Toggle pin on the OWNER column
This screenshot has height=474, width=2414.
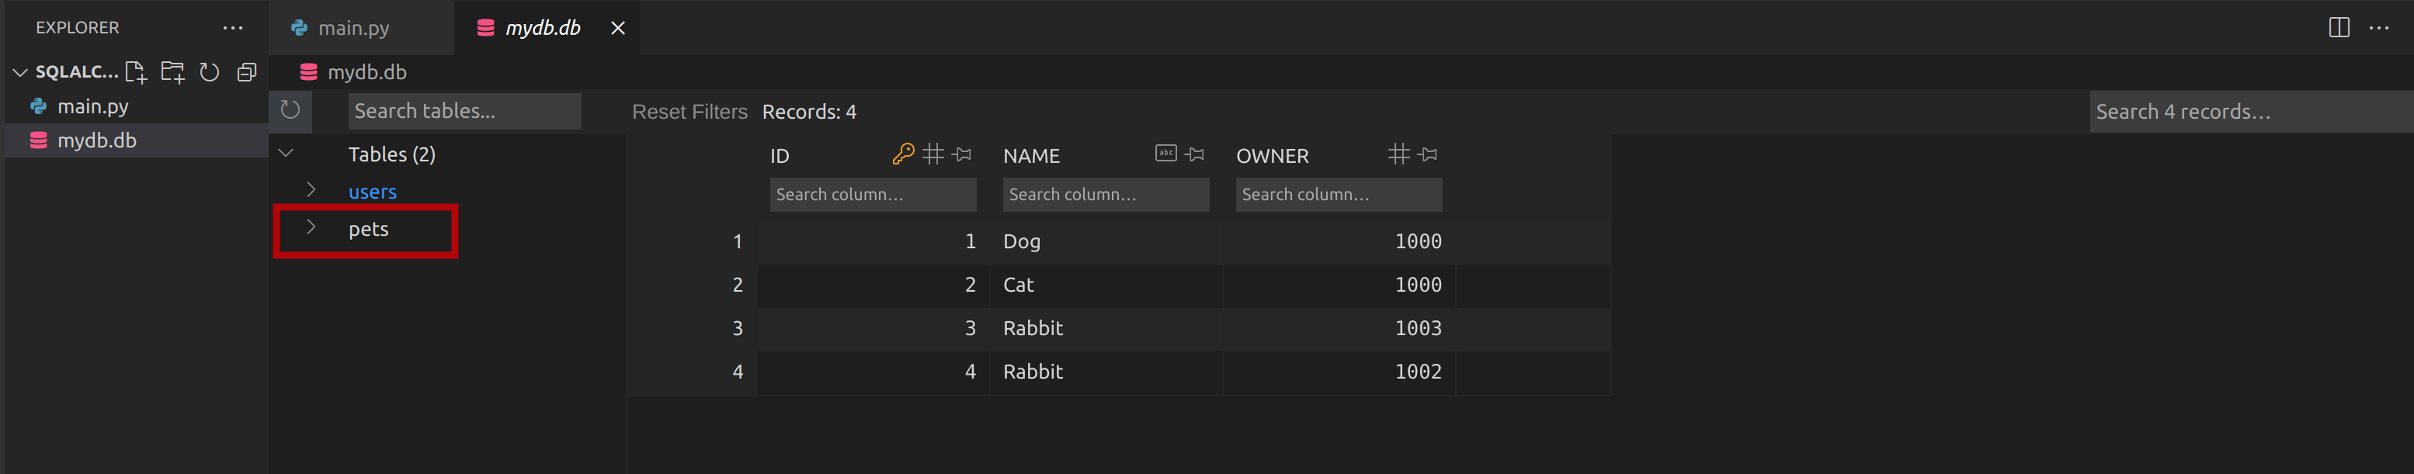(1428, 154)
